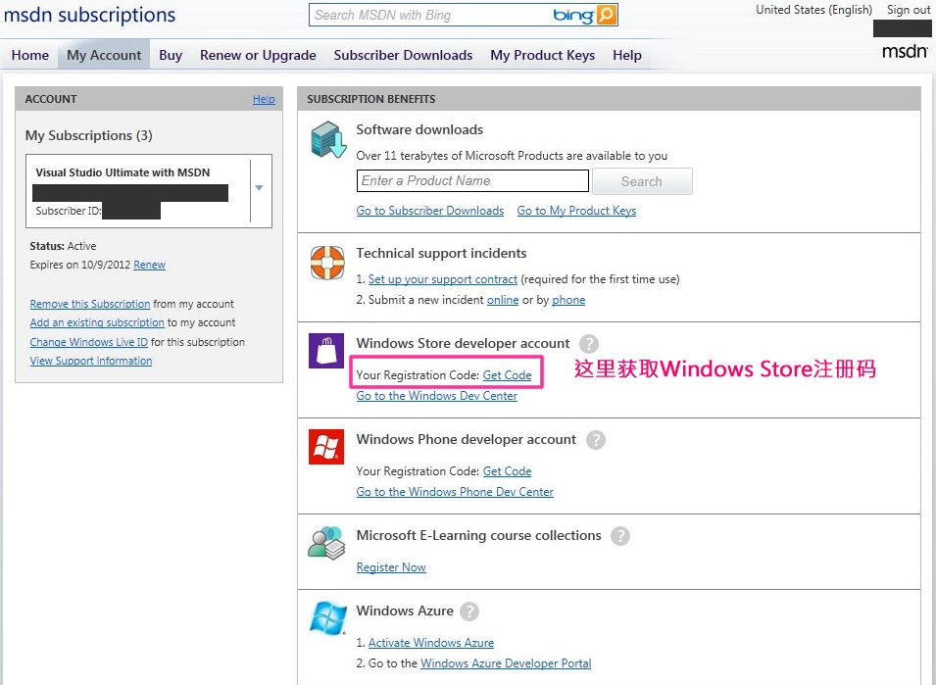Click Set up your support contract link
This screenshot has height=685, width=936.
[442, 279]
